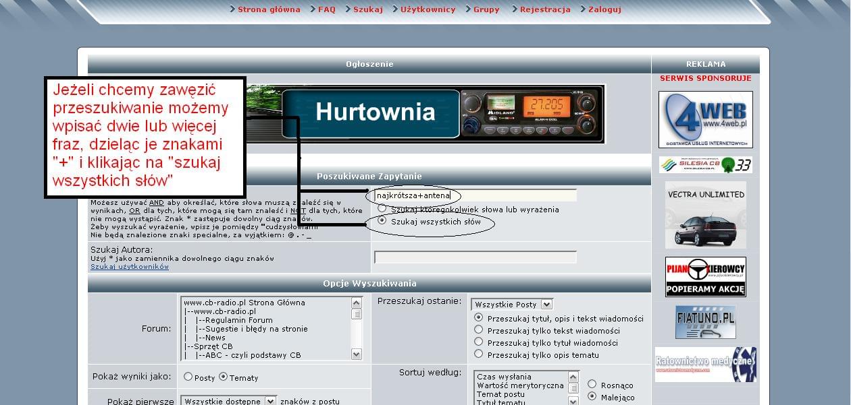The height and width of the screenshot is (405, 851).
Task: Open the Hurtownia CB radio banner
Action: (x=425, y=113)
